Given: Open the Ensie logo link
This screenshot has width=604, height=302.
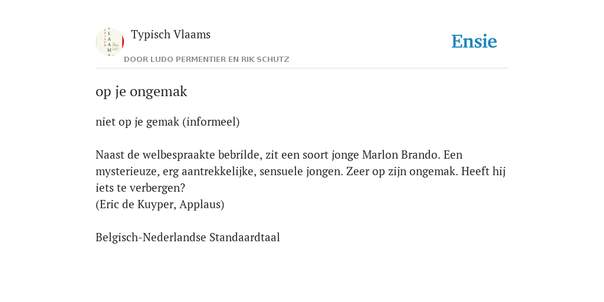Looking at the screenshot, I should pyautogui.click(x=474, y=41).
